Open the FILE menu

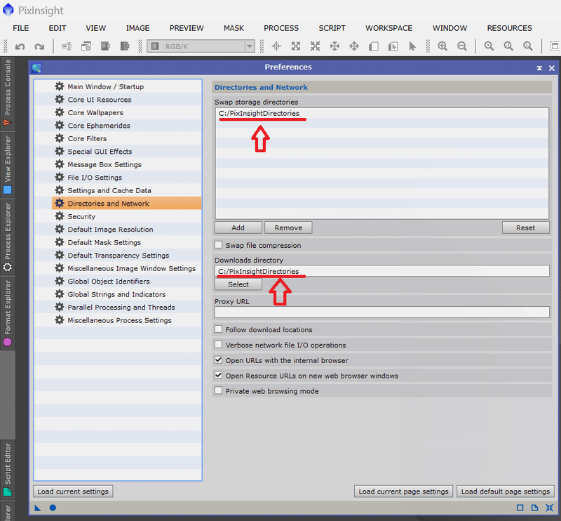(x=21, y=28)
